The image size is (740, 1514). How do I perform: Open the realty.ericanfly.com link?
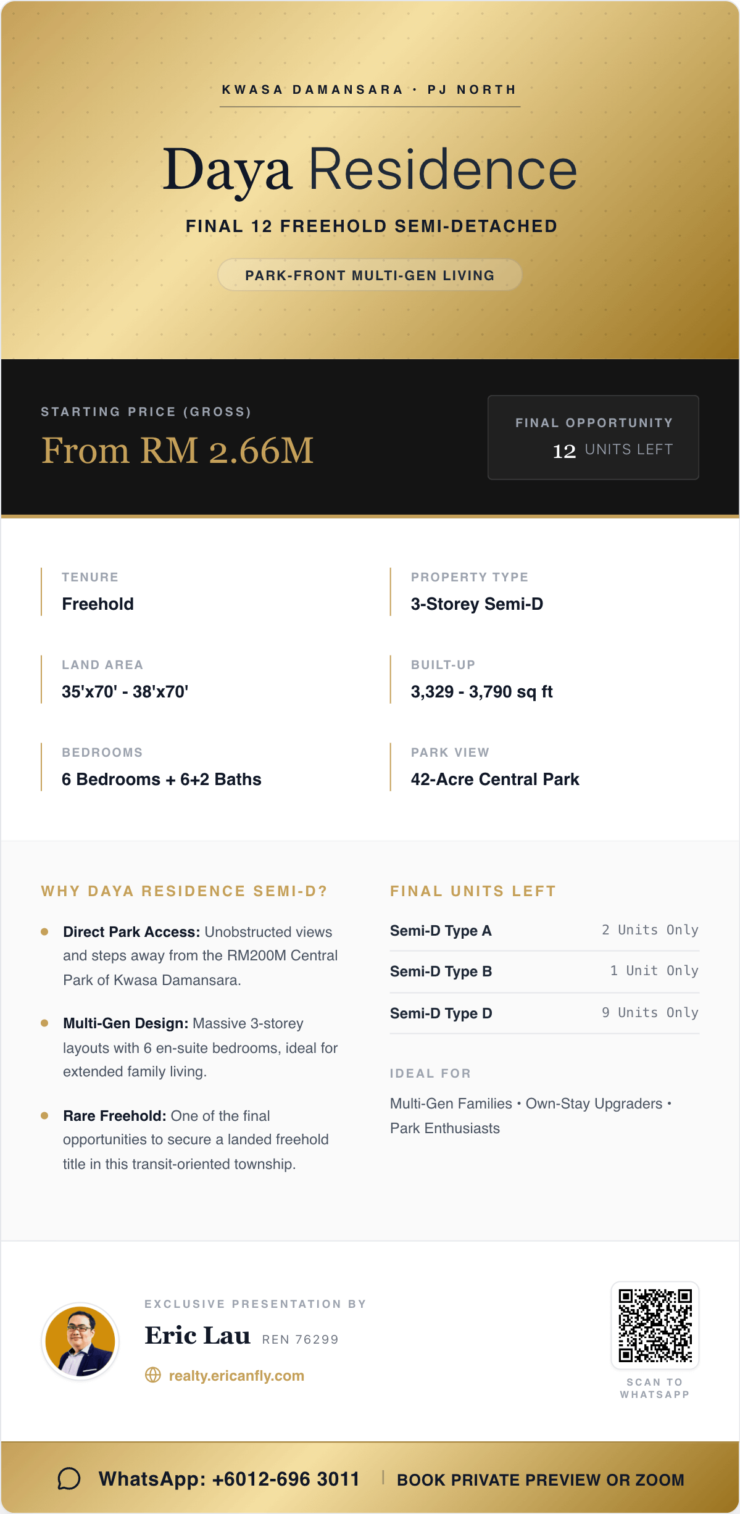coord(236,1376)
